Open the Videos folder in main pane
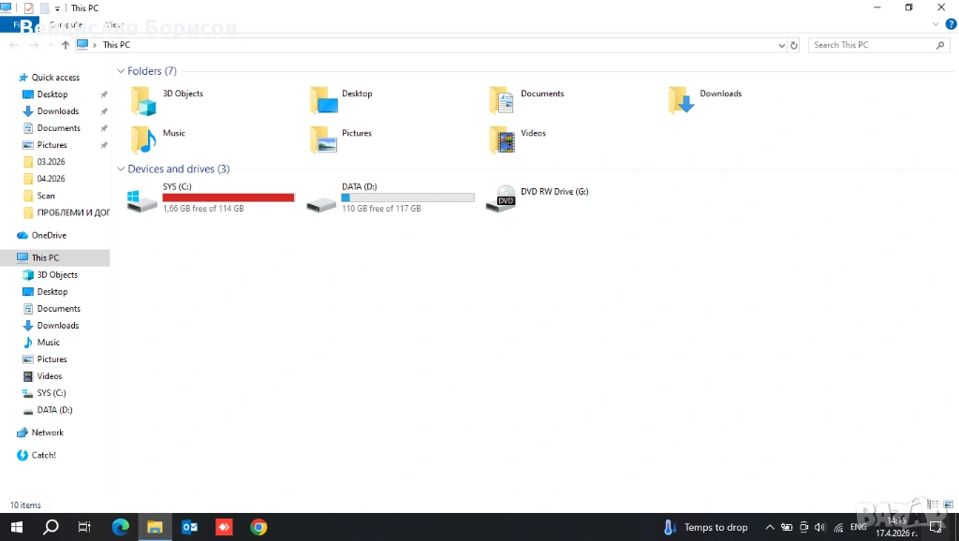Viewport: 959px width, 541px height. pyautogui.click(x=502, y=139)
